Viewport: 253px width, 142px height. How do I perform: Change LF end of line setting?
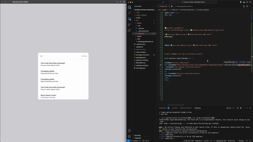(211, 141)
